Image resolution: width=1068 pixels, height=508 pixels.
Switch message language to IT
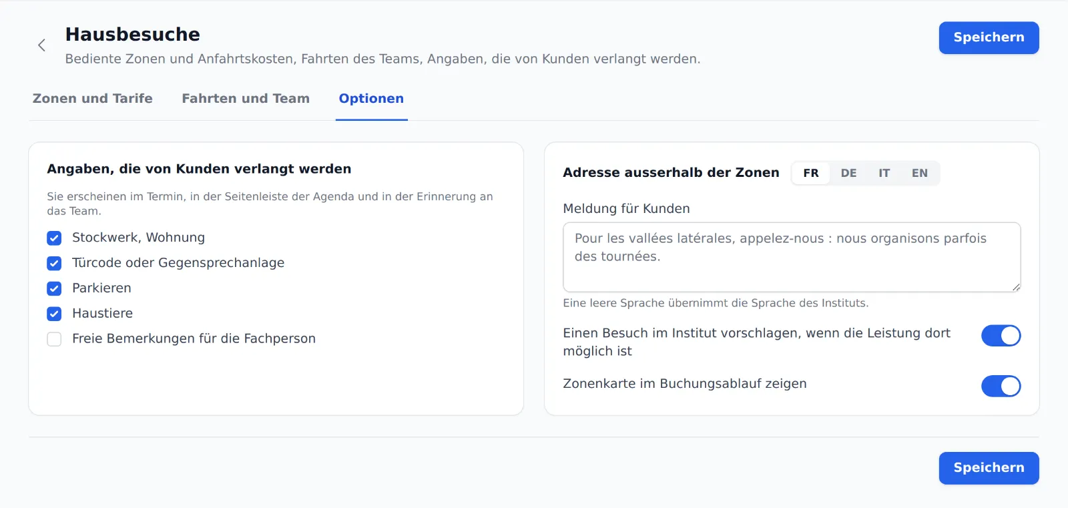(884, 173)
